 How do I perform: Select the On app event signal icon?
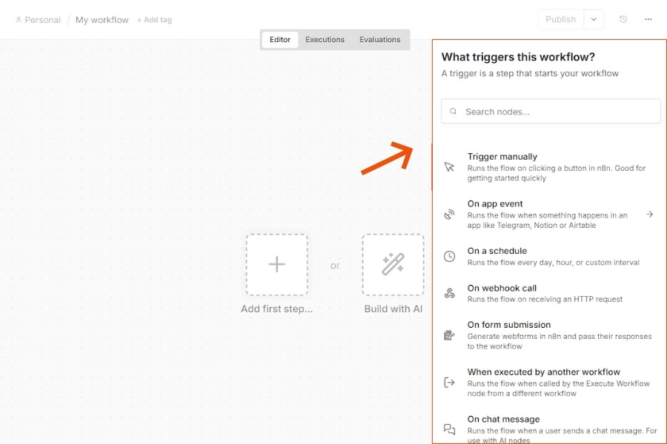coord(449,215)
